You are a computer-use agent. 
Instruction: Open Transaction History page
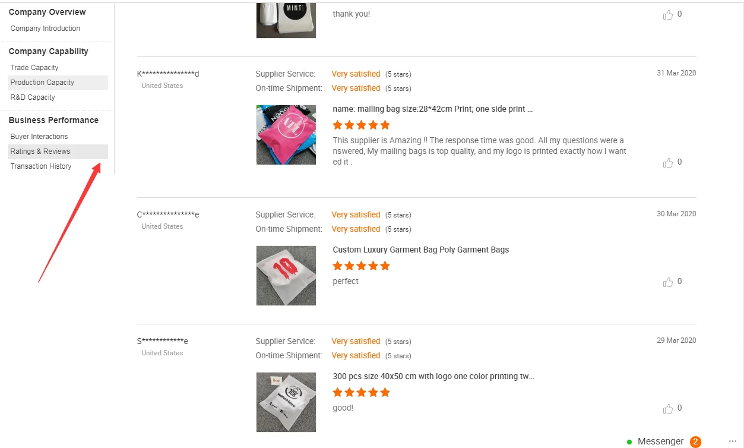pos(41,166)
